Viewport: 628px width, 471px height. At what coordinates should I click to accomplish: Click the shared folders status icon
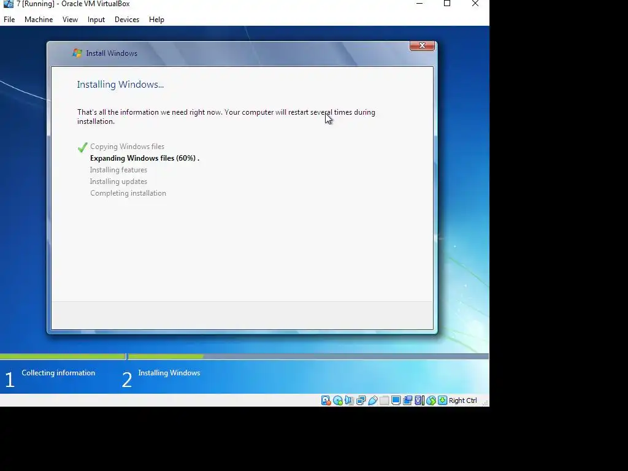(x=384, y=400)
